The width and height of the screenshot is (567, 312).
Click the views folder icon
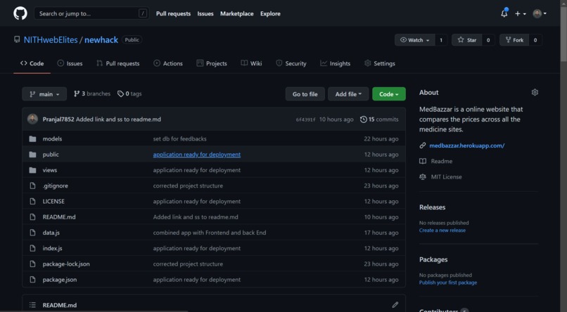32,170
